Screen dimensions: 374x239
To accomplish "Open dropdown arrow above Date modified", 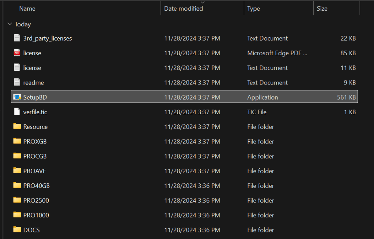I will click(203, 2).
